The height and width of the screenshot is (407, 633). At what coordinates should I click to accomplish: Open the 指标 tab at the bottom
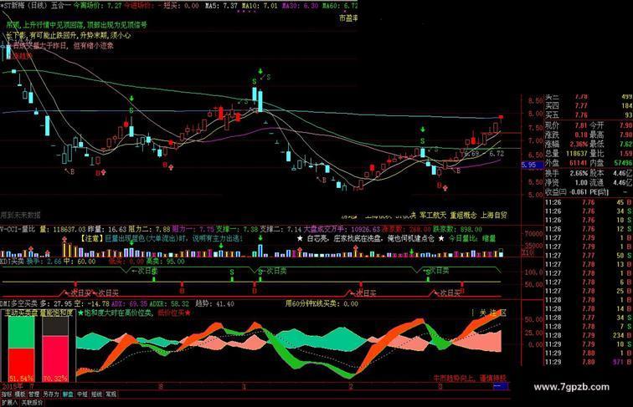coord(6,394)
